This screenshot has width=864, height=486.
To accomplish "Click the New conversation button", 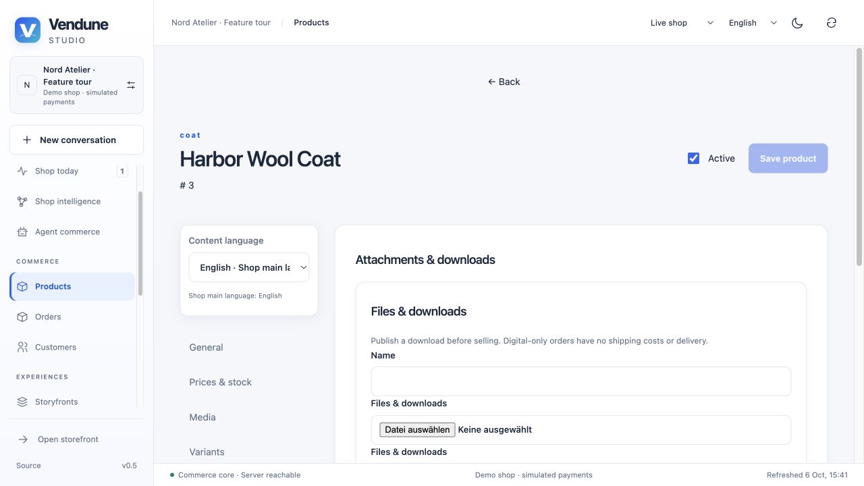I will click(76, 140).
